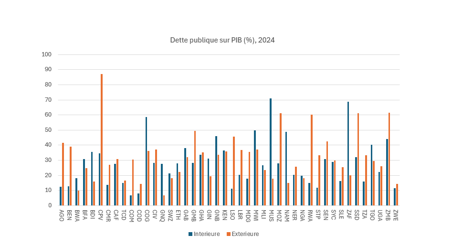Select the blue MUS bar
The image size is (452, 246).
271,152
